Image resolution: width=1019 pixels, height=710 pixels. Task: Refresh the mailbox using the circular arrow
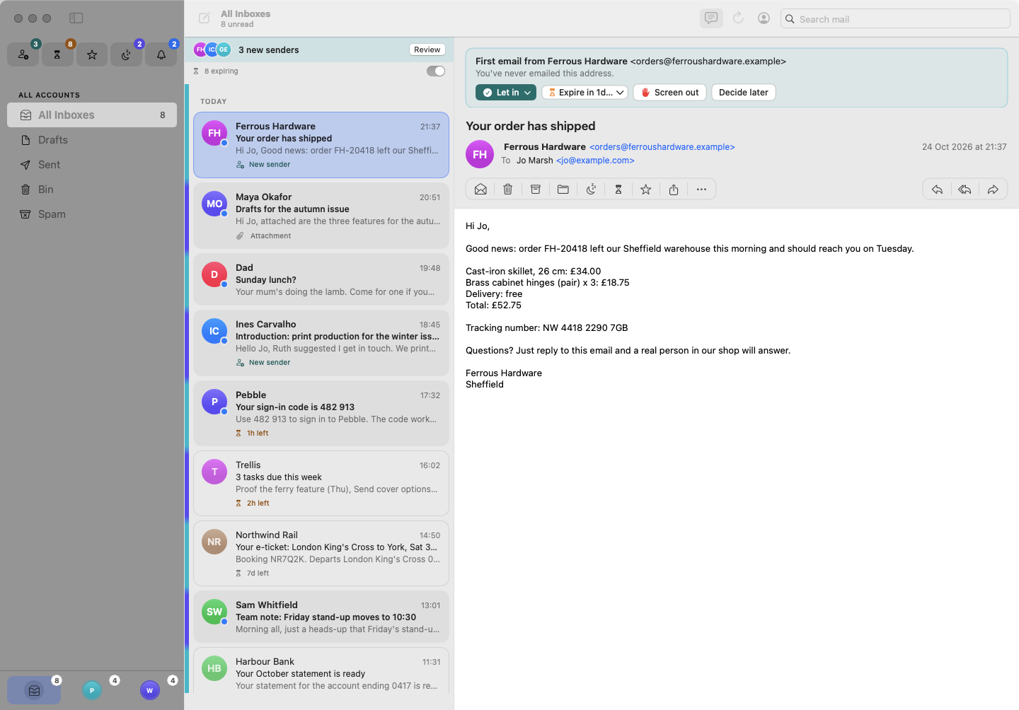738,18
